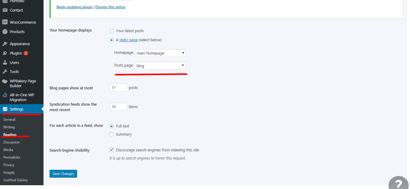
Task: Click the Contact envelope icon in sidebar
Action: [x=5, y=10]
